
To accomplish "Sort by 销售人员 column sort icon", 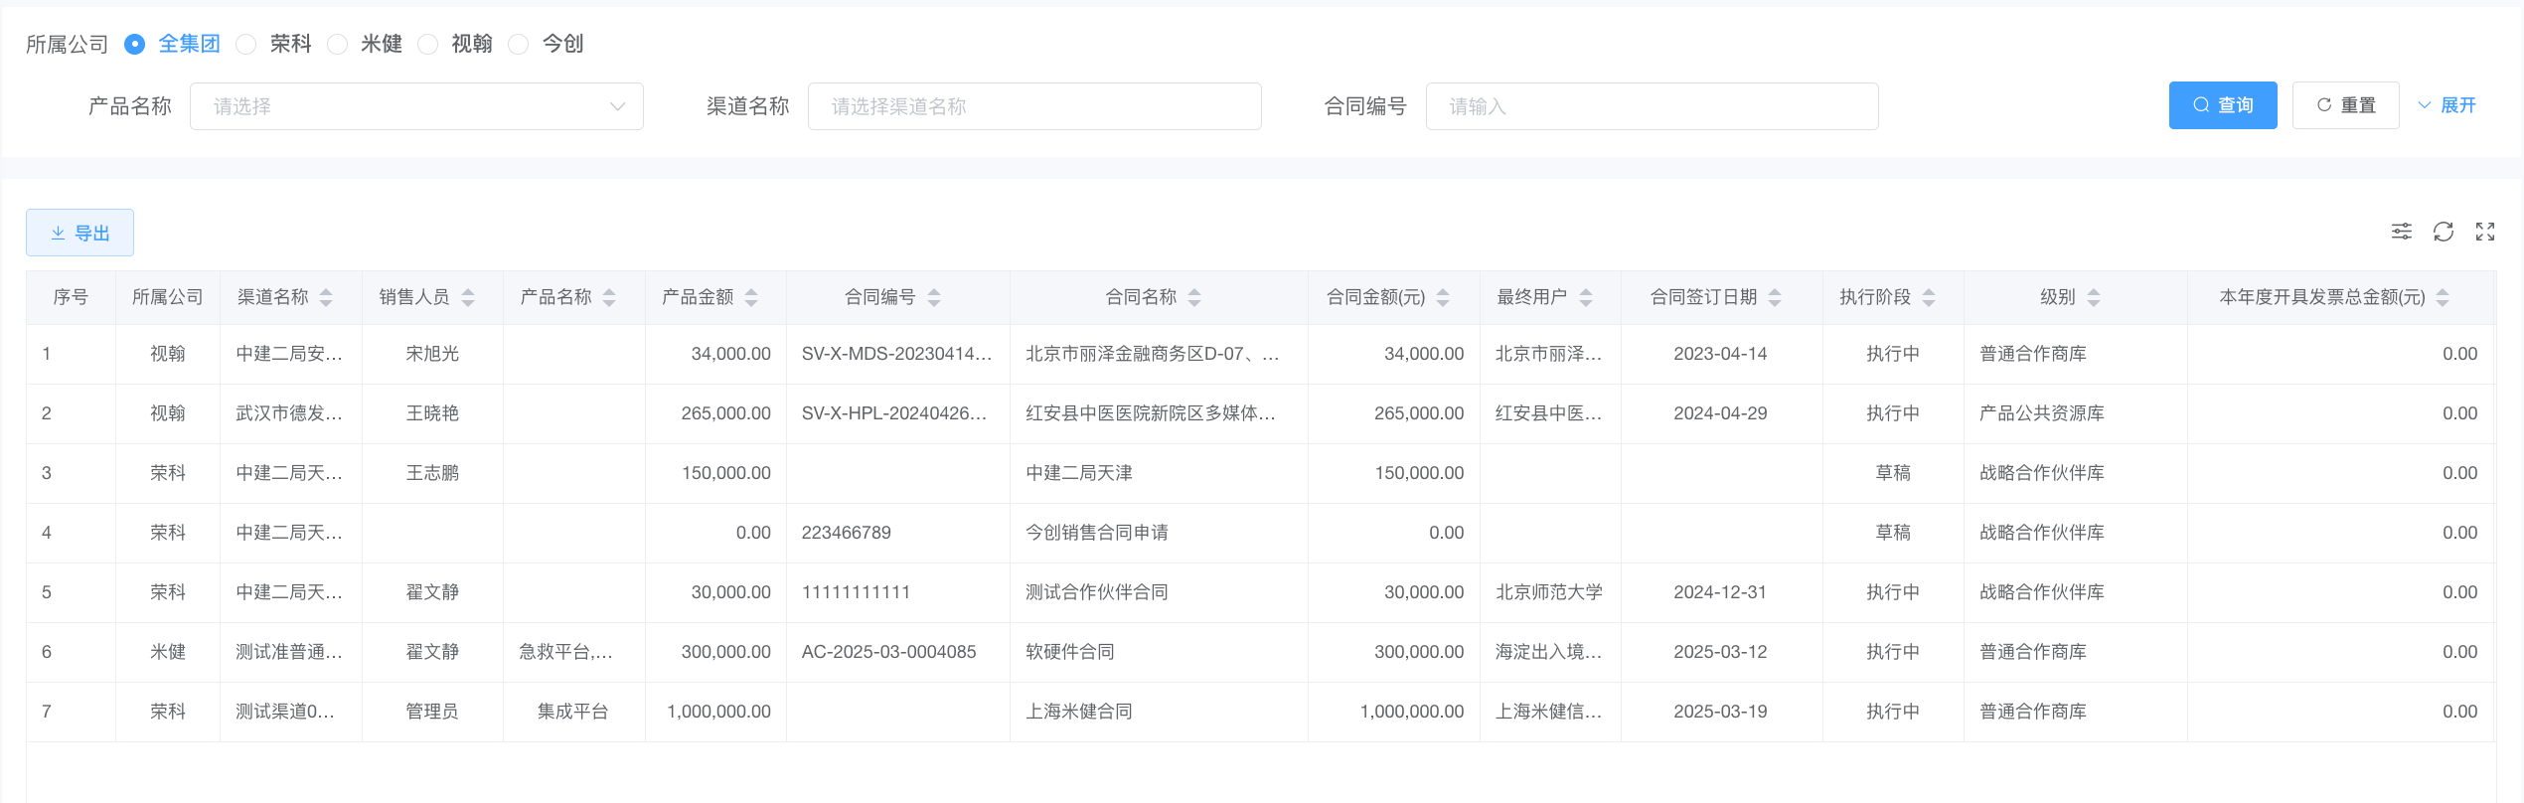I will (x=468, y=297).
